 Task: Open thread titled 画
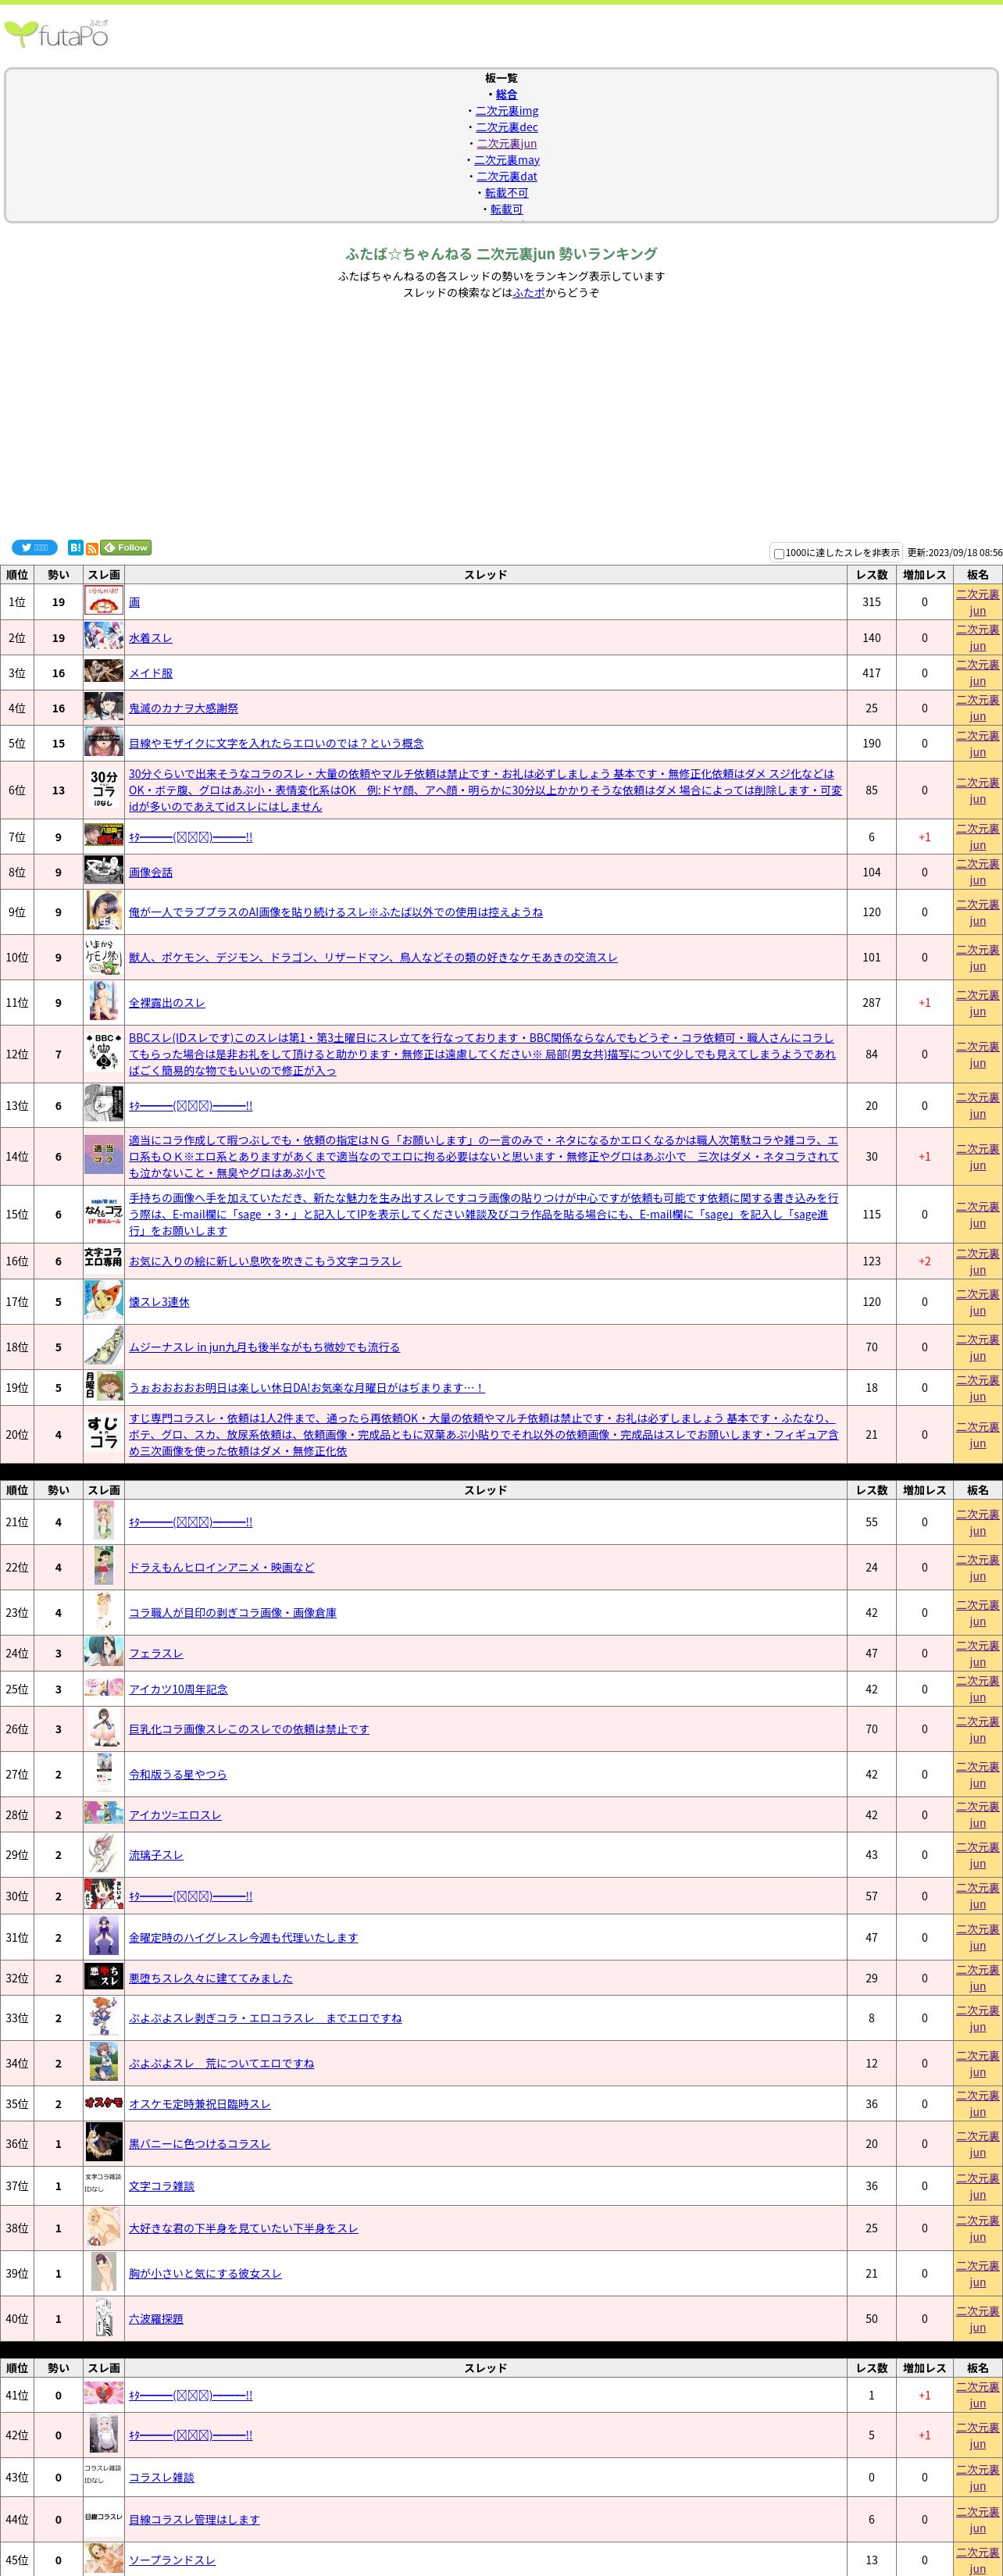[x=134, y=602]
